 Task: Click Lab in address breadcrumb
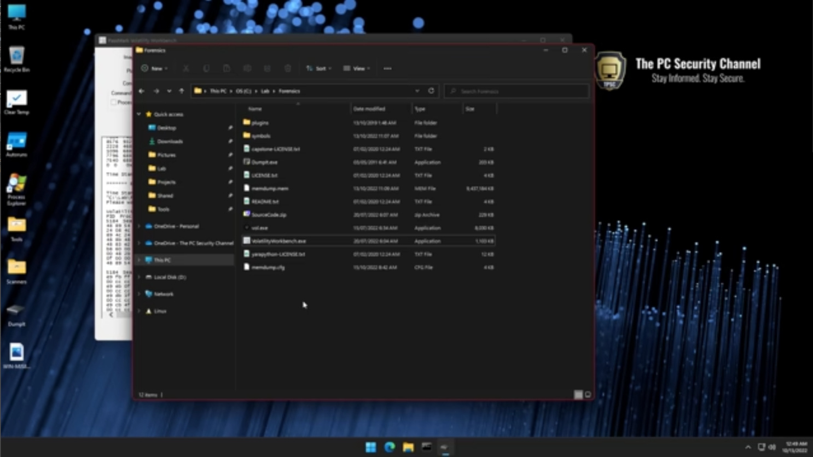click(x=265, y=91)
